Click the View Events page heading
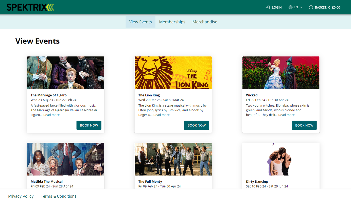 (x=38, y=41)
